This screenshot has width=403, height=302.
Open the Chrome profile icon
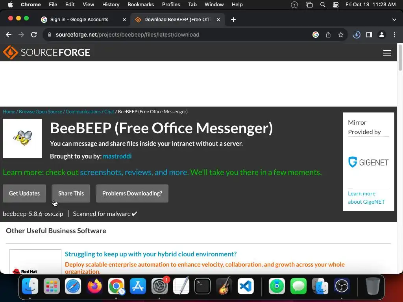pos(382,35)
